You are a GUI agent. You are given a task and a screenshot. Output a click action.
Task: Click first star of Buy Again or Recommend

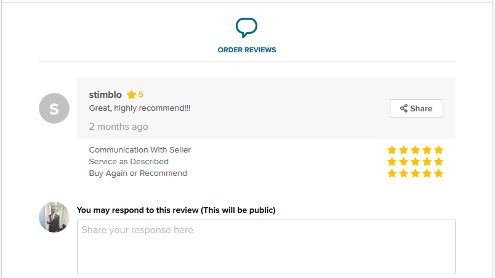point(392,173)
